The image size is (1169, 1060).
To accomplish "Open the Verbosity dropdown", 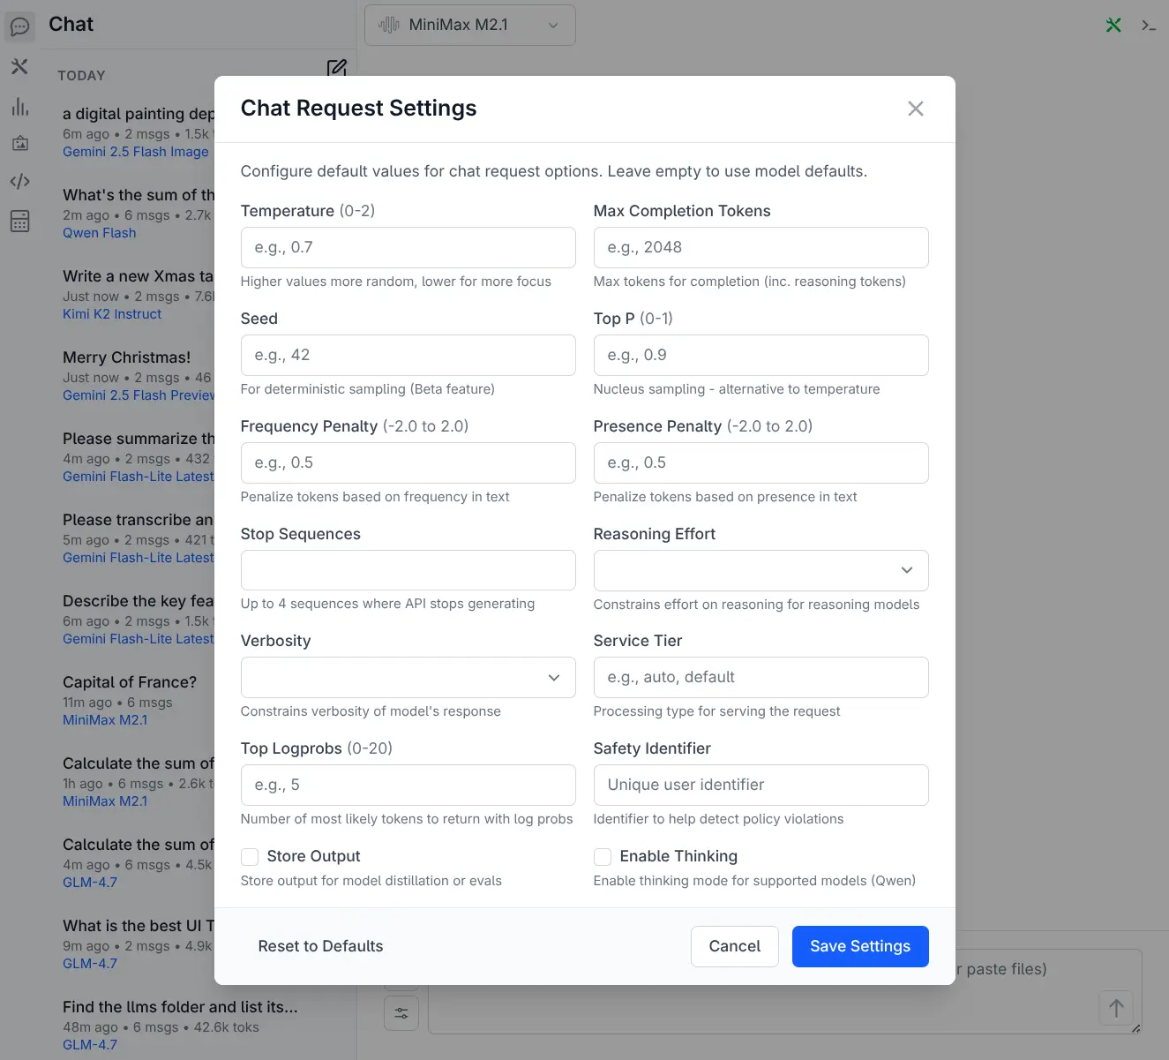I will pos(408,678).
